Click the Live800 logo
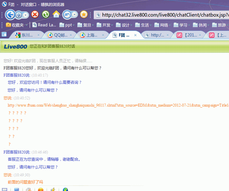This screenshot has height=191, width=229. pyautogui.click(x=15, y=47)
